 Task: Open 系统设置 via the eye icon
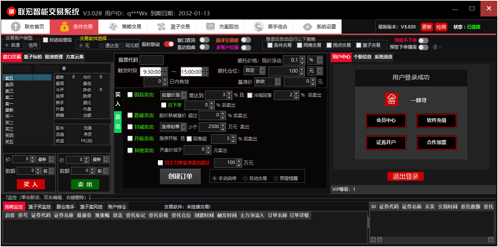pos(308,27)
